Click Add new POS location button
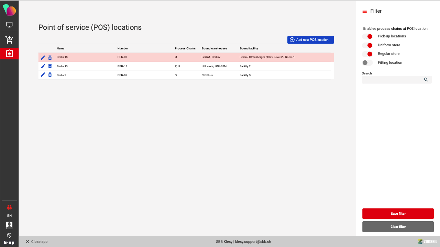This screenshot has height=247, width=440. [x=310, y=40]
